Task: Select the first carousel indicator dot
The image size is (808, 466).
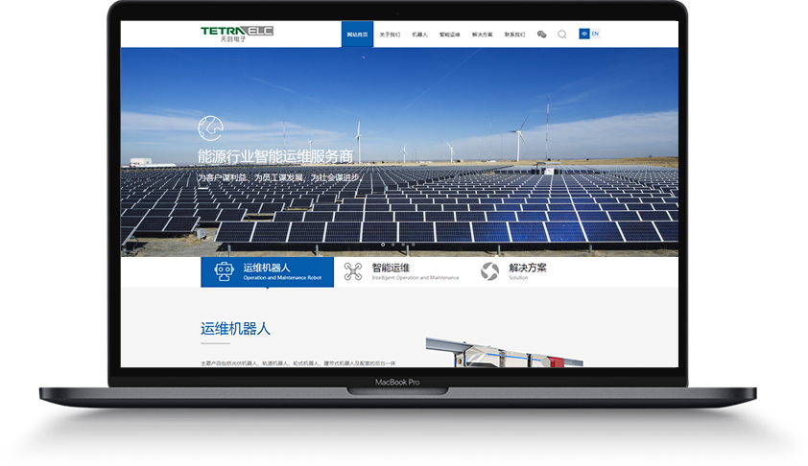Action: click(x=383, y=245)
